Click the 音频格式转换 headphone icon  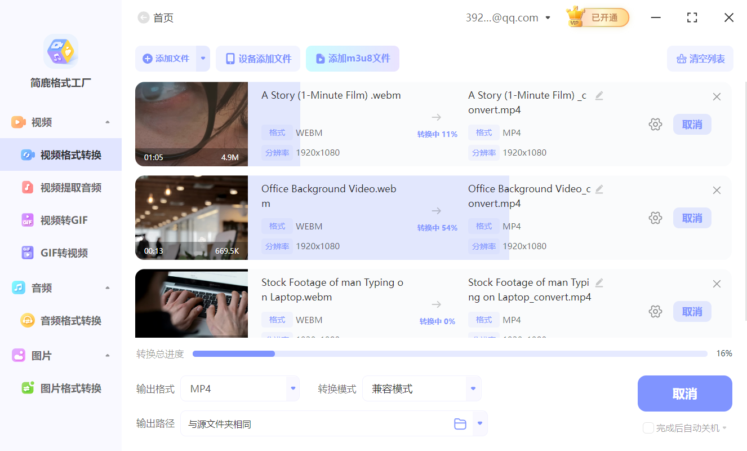click(x=28, y=321)
